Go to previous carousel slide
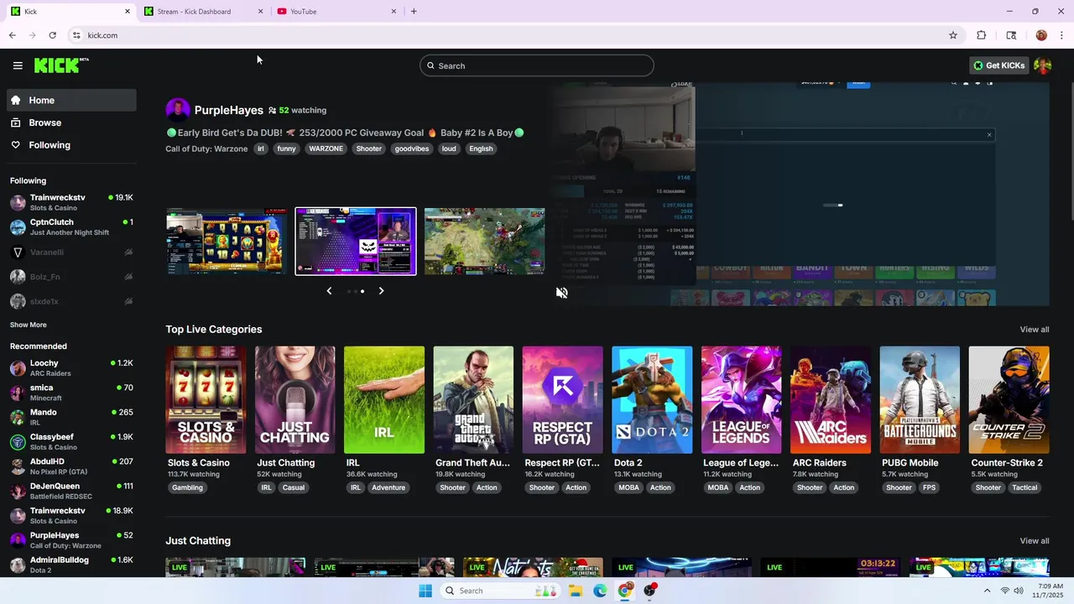1074x604 pixels. click(x=329, y=291)
